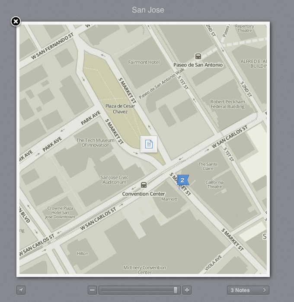
Task: Click the Fairmont Hotel label
Action: coord(144,62)
